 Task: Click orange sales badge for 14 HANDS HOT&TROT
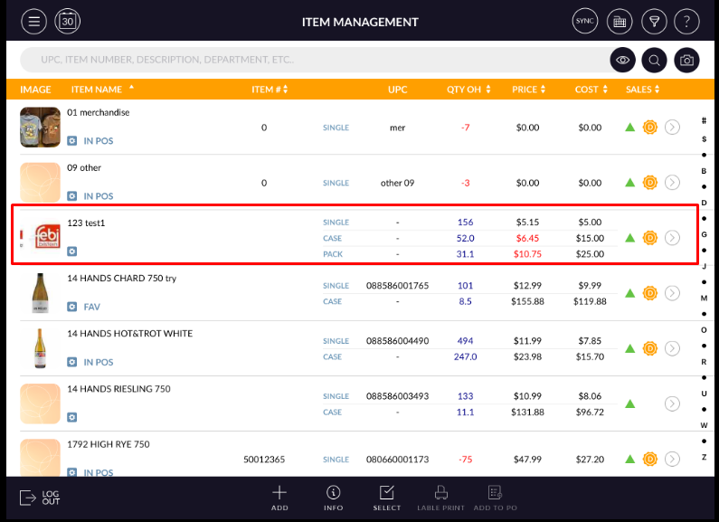(x=649, y=348)
